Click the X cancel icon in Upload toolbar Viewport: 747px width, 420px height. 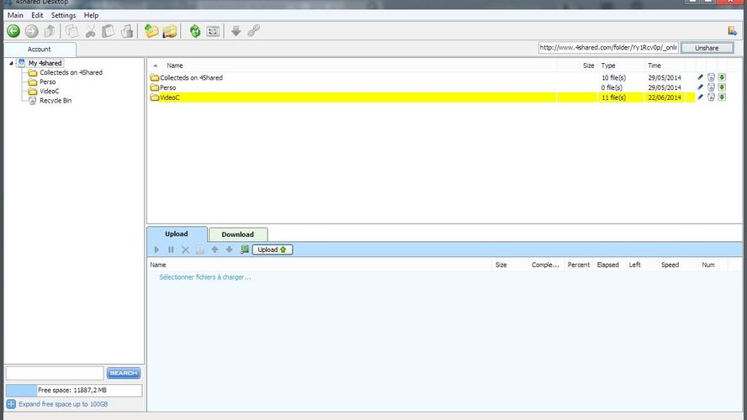point(185,249)
